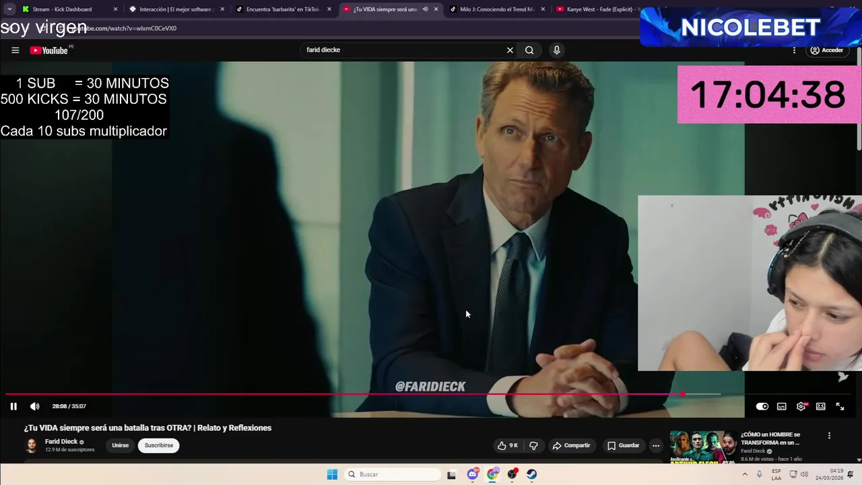Image resolution: width=862 pixels, height=485 pixels.
Task: Click the red progress scrubber handle
Action: 683,394
